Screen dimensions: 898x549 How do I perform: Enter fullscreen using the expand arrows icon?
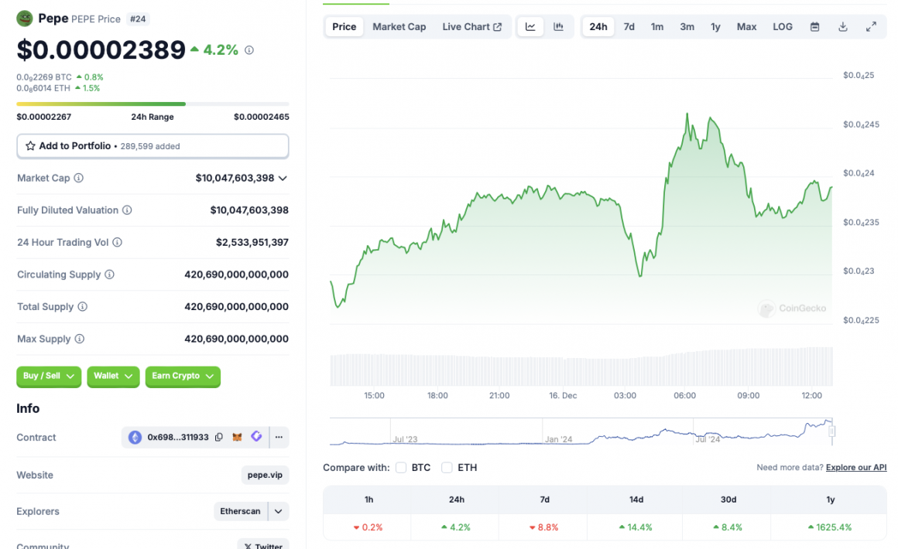[870, 26]
